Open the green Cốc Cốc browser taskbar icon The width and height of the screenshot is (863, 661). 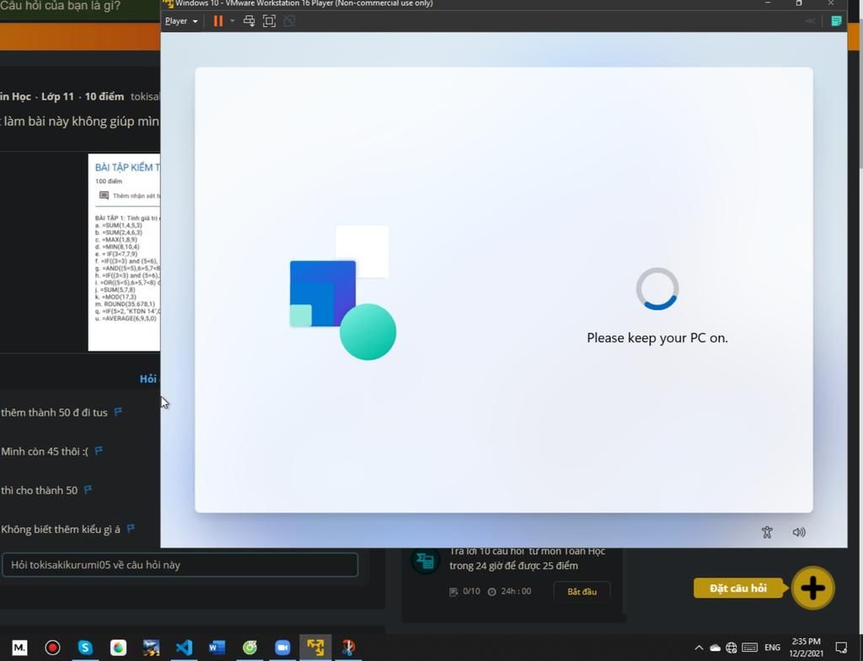[249, 648]
